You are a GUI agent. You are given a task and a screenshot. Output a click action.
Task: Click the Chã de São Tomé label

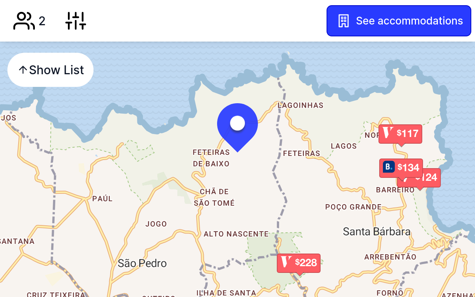tap(214, 197)
